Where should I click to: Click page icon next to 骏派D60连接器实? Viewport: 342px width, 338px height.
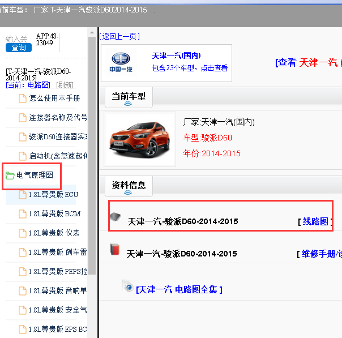23,136
